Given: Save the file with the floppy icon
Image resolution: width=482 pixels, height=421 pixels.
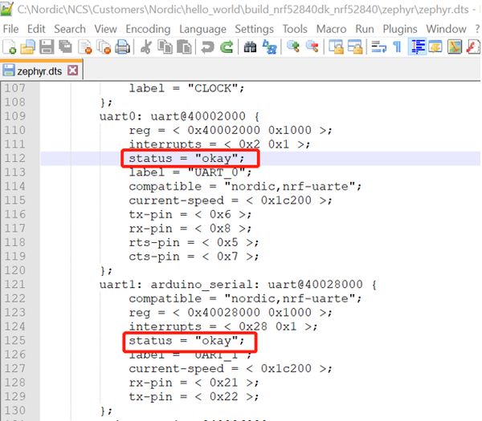Looking at the screenshot, I should pos(47,47).
